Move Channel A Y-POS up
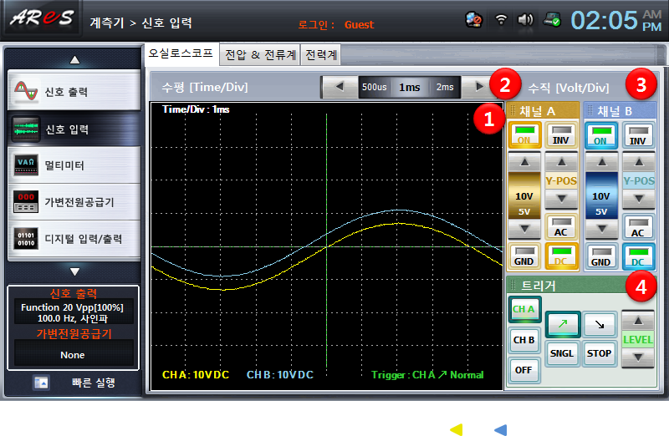 [561, 162]
